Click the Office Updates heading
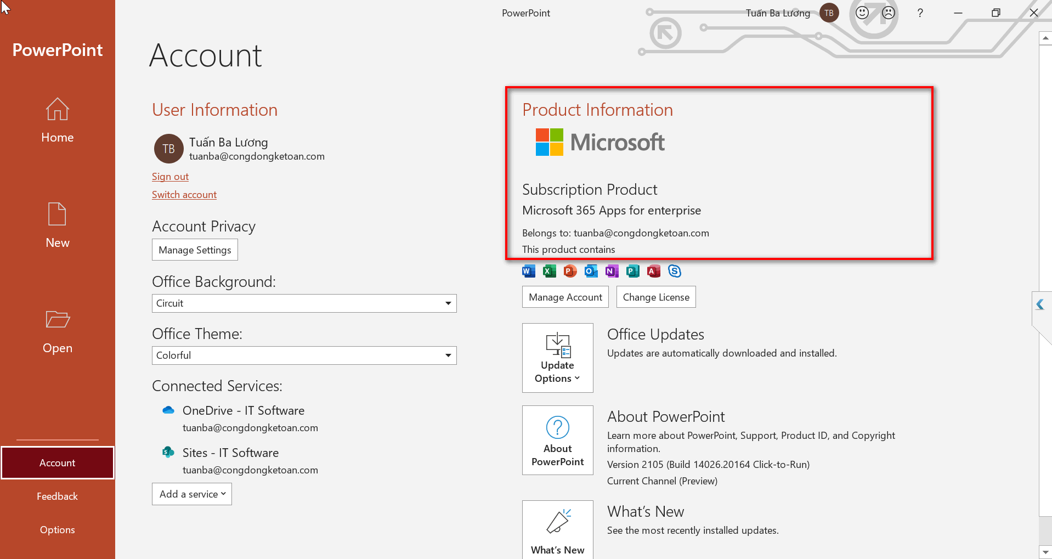 [x=655, y=334]
